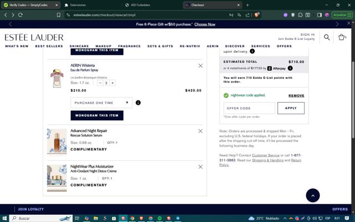The width and height of the screenshot is (355, 222).
Task: Show previous promo banner message
Action: [x=10, y=24]
